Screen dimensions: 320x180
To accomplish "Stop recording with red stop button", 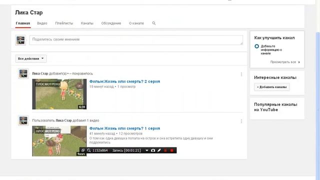I will [172, 150].
